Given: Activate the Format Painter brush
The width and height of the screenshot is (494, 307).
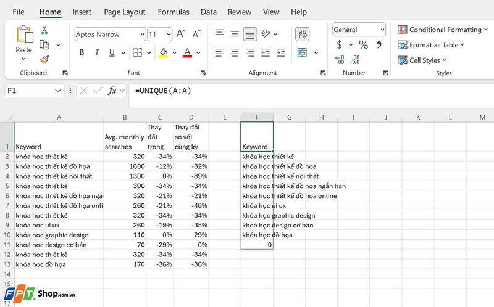Looking at the screenshot, I should (x=44, y=59).
